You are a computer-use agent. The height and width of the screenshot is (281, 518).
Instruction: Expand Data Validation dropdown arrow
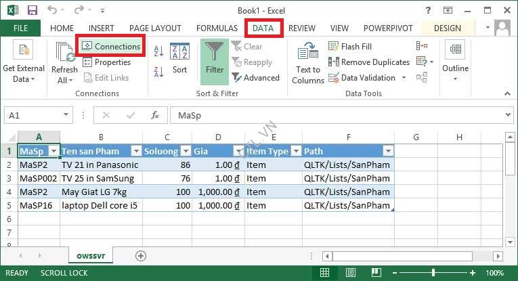404,78
